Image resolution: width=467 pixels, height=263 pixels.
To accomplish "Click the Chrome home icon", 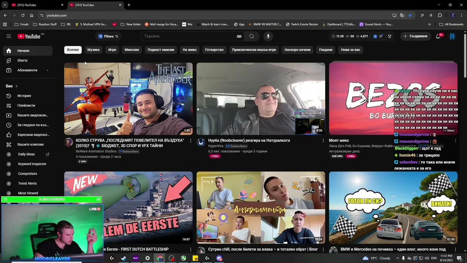I will pyautogui.click(x=31, y=15).
